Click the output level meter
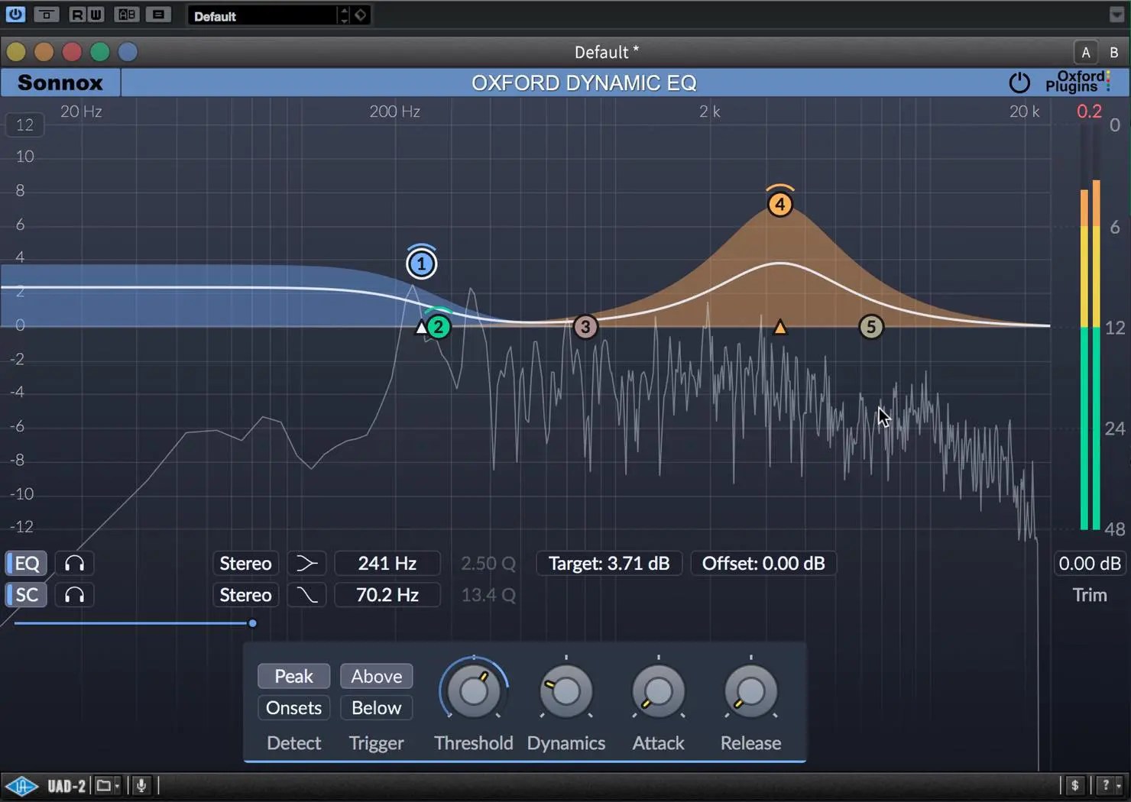 click(1090, 327)
